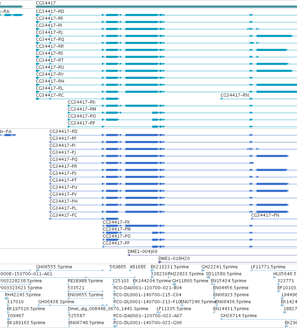Click the GH22241.5prime EST label

click(x=220, y=267)
